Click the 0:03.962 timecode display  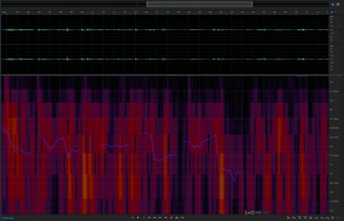pos(9,218)
